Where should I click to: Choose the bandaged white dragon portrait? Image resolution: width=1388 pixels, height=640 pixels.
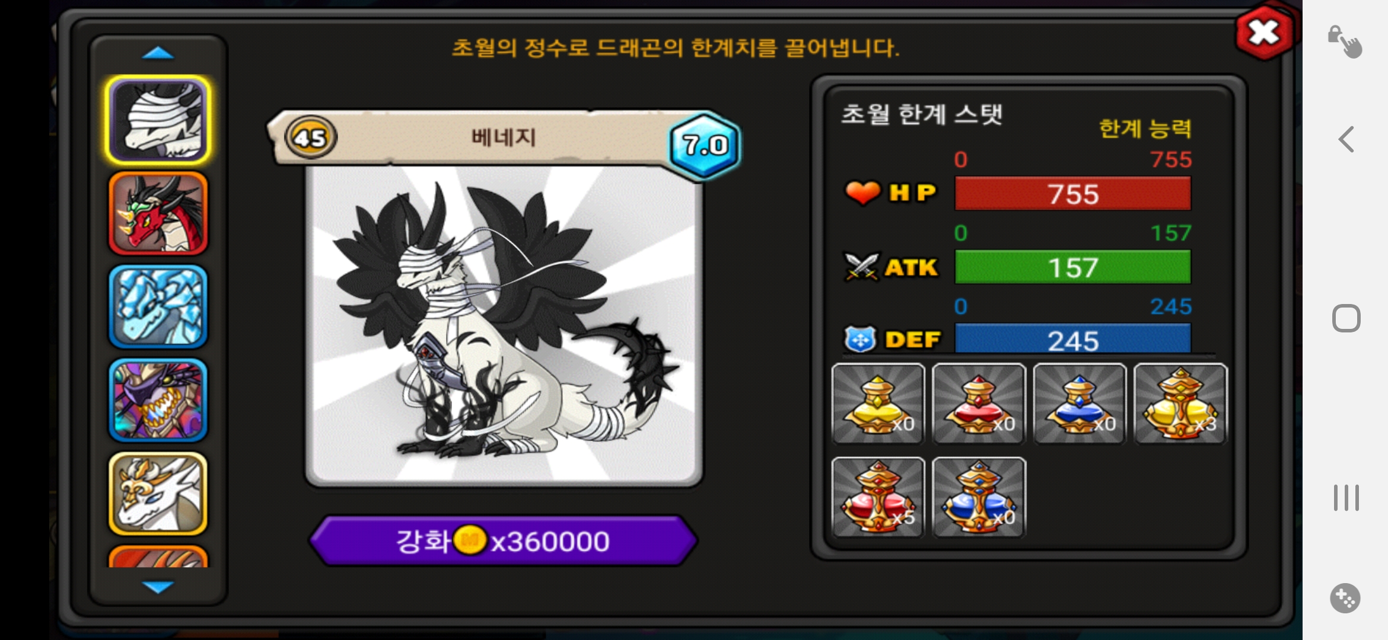[x=158, y=120]
